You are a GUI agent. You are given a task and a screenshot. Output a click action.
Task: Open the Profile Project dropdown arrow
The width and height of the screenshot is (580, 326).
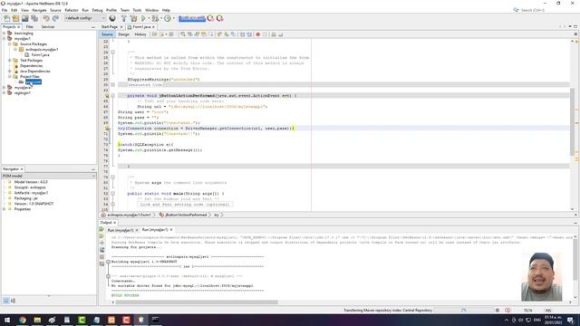point(173,18)
